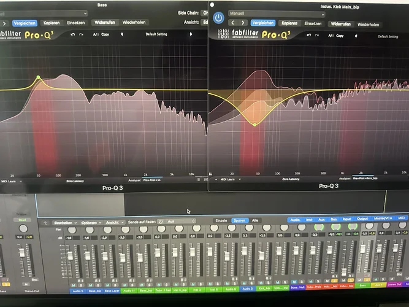
Task: Click Kopieren in the Kick plugin header
Action: (289, 23)
